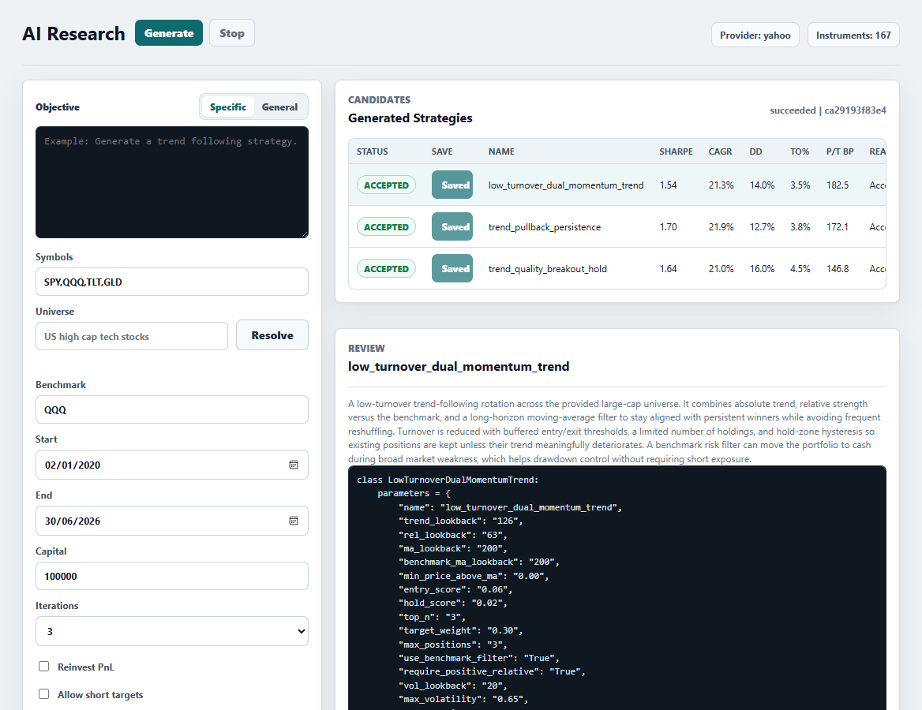Enable the Reinvest PnL checkbox
The width and height of the screenshot is (922, 710).
pyautogui.click(x=44, y=667)
